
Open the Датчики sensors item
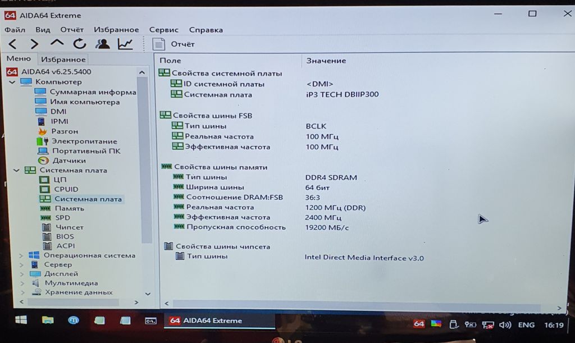62,161
